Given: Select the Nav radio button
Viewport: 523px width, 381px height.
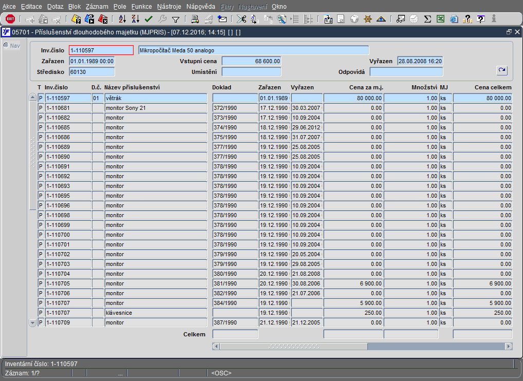Looking at the screenshot, I should (x=6, y=45).
